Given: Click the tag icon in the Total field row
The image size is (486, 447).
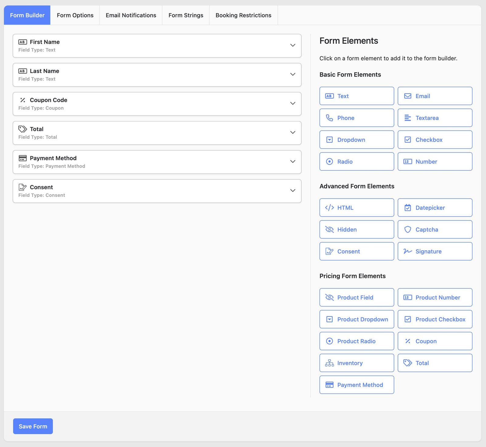Looking at the screenshot, I should click(22, 129).
